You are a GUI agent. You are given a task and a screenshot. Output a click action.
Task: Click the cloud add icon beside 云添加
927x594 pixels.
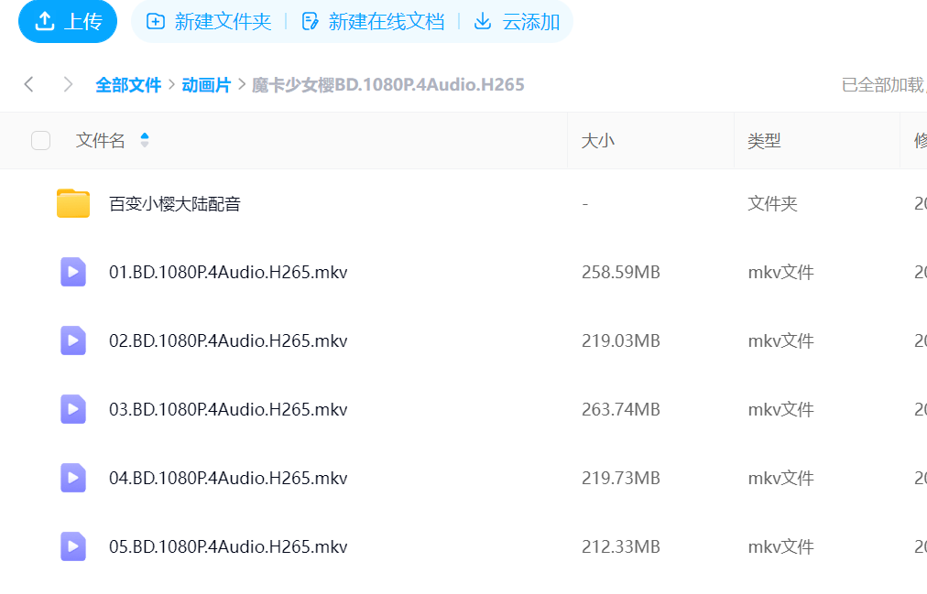[483, 22]
